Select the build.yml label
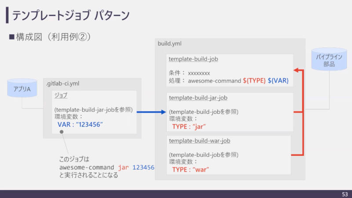Image resolution: width=352 pixels, height=198 pixels. tap(169, 43)
